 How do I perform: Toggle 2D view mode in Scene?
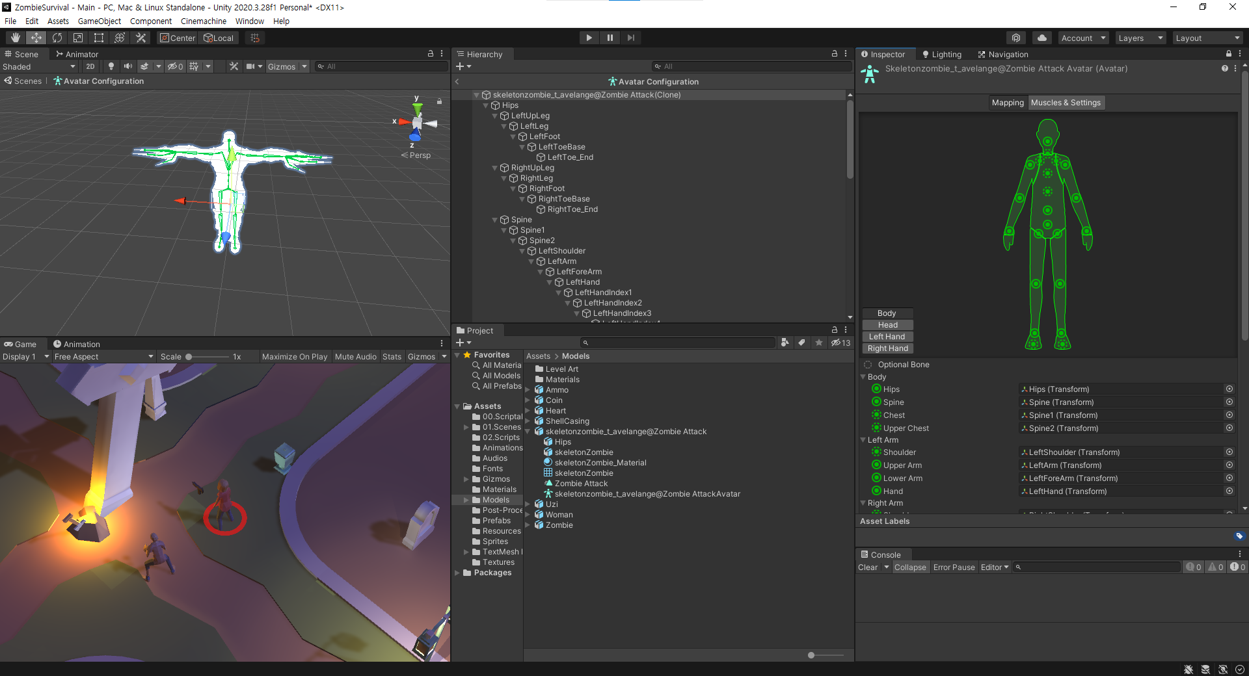(x=90, y=66)
